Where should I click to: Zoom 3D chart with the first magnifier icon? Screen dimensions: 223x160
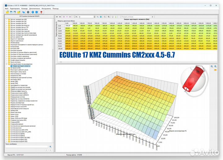212,66
